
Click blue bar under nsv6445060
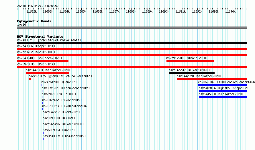click(223, 97)
